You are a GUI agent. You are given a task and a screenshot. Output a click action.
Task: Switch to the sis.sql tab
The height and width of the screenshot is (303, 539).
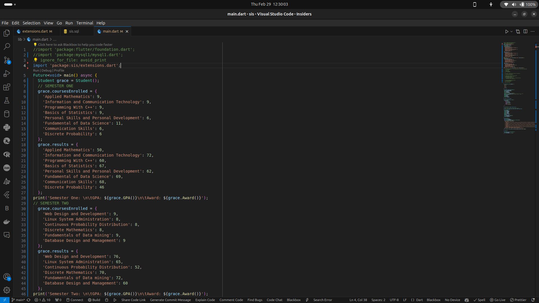[74, 31]
